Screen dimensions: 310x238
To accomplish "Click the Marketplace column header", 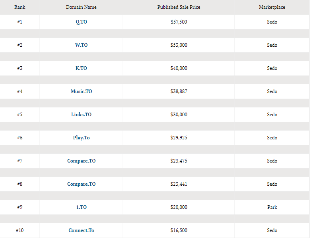I will click(272, 7).
